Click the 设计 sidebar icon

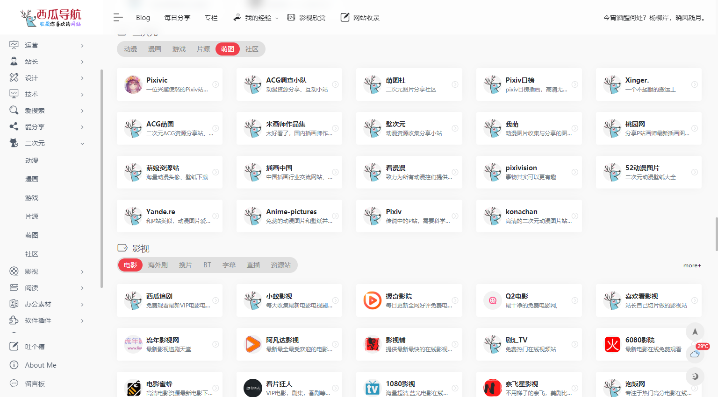click(x=14, y=78)
